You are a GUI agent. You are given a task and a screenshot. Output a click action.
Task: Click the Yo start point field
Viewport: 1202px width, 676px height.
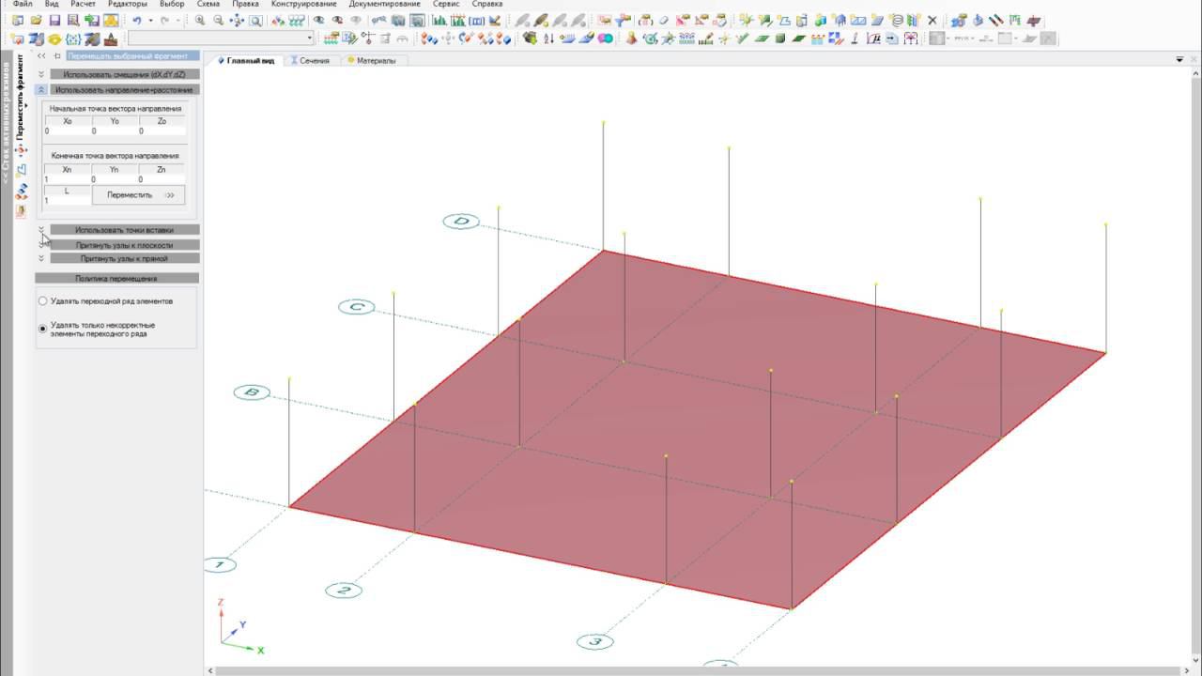115,131
